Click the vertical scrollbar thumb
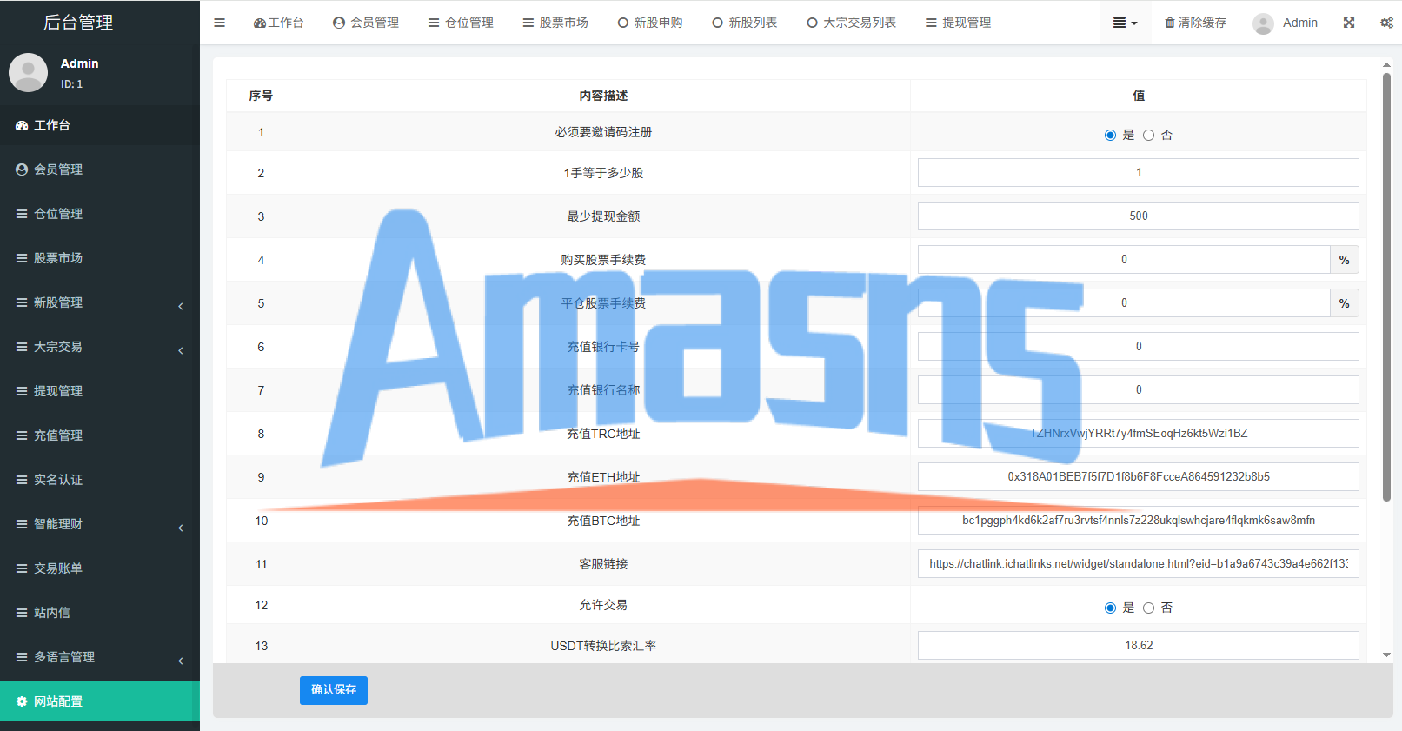The width and height of the screenshot is (1402, 731). coord(1386,287)
